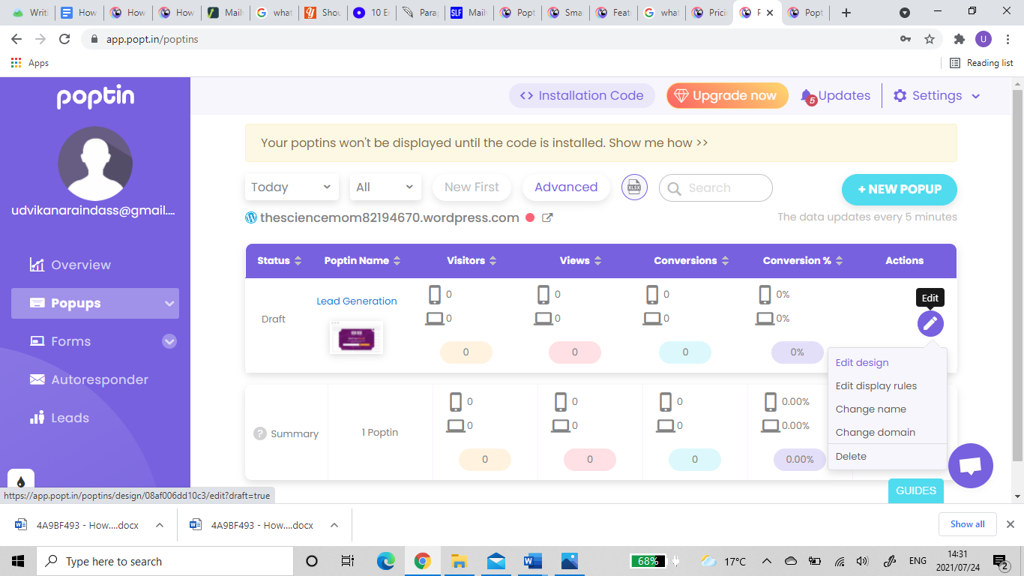This screenshot has width=1024, height=576.
Task: Open File Explorer from taskbar
Action: [459, 561]
